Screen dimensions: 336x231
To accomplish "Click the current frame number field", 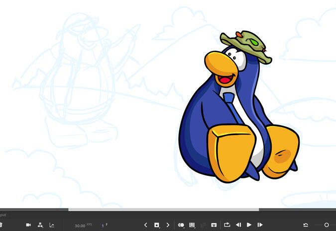I will 103,226.
